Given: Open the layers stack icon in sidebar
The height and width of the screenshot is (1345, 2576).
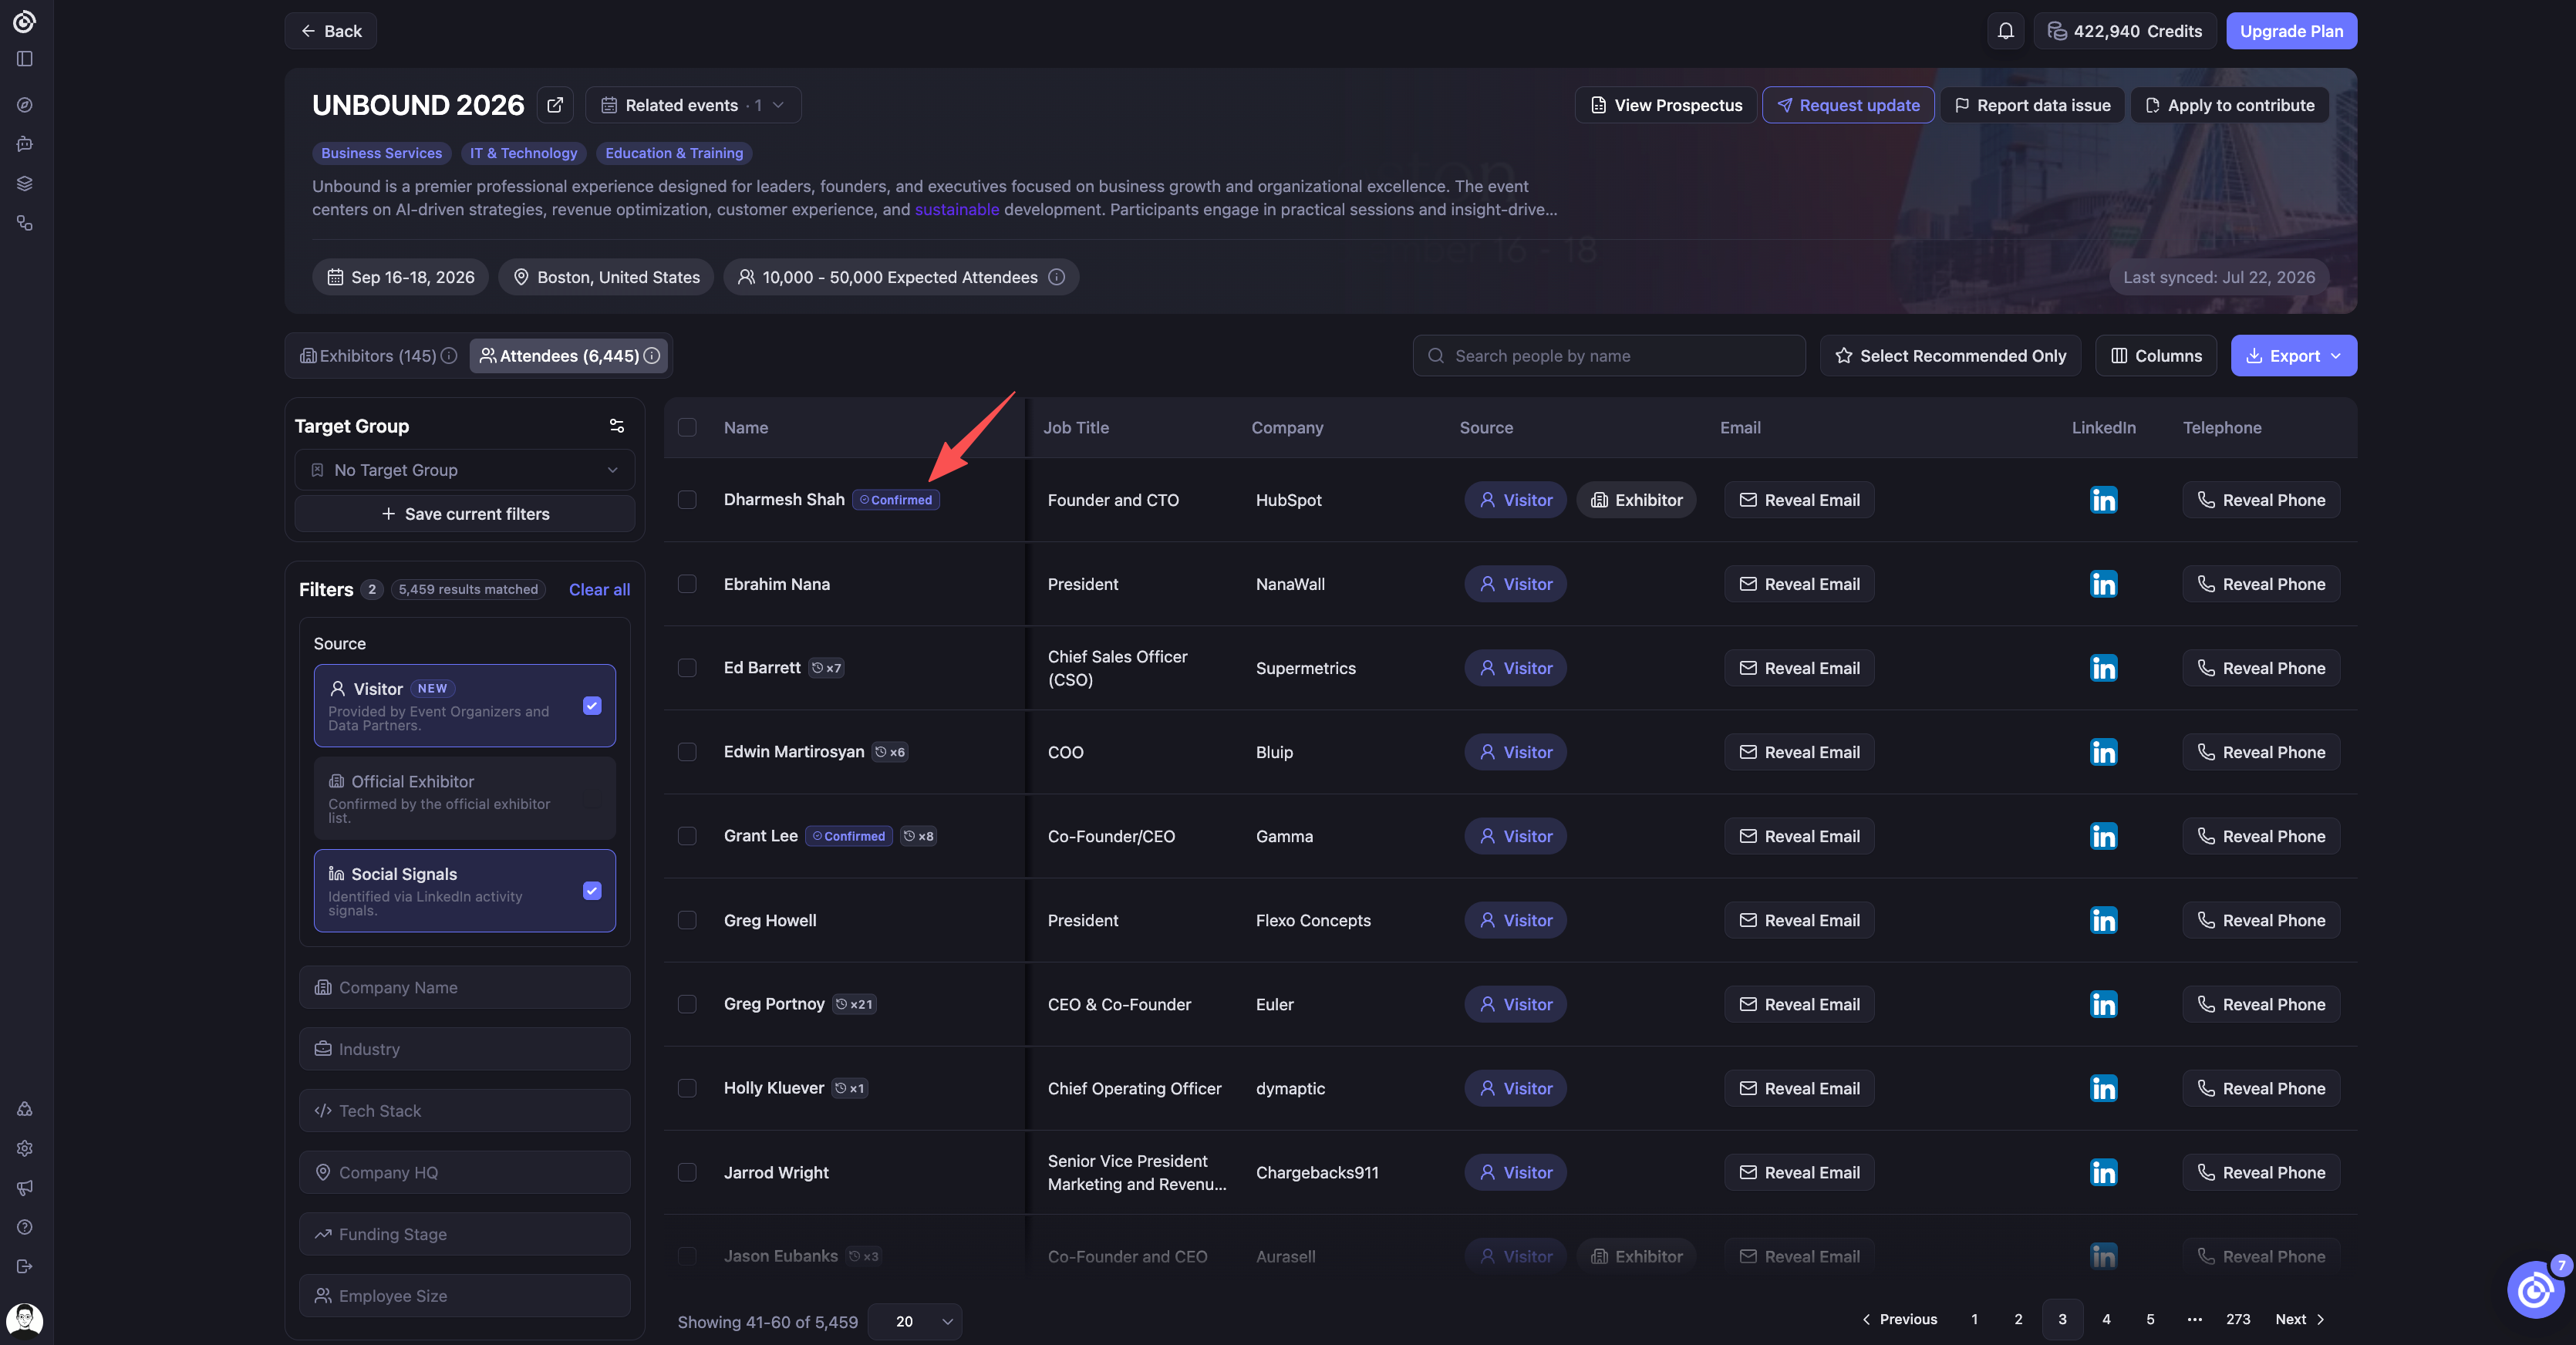Looking at the screenshot, I should tap(25, 183).
